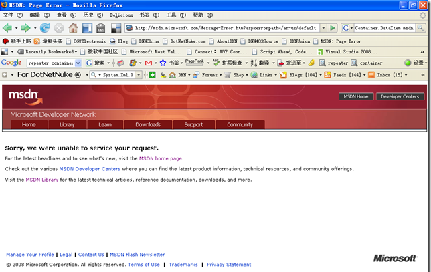
Task: Open the Downloads tab on MSDN
Action: pyautogui.click(x=148, y=124)
